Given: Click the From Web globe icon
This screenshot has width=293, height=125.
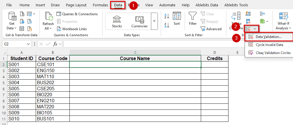Looking at the screenshot, I should (x=22, y=22).
